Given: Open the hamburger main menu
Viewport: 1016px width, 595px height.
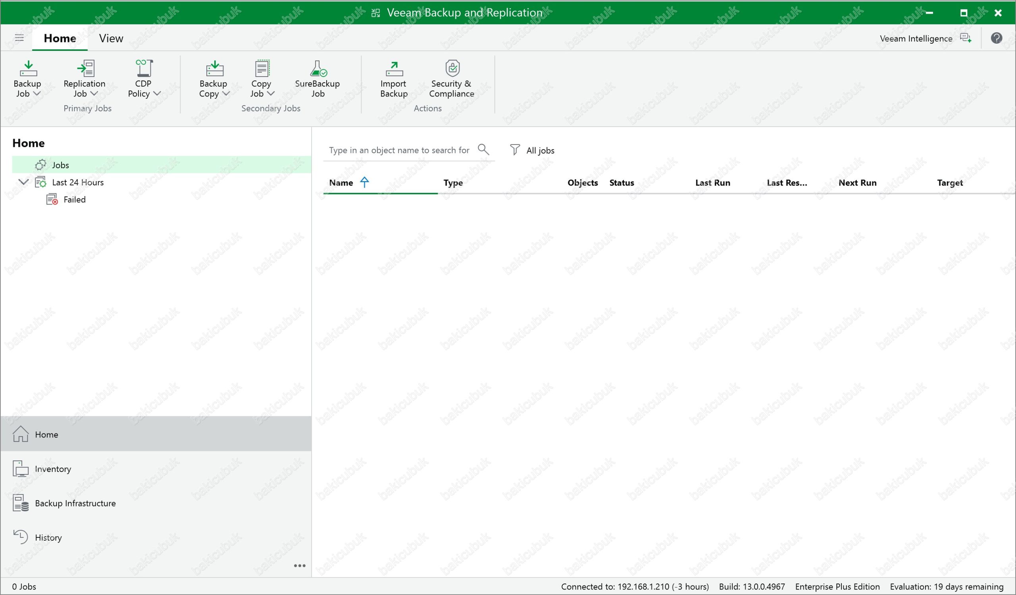Looking at the screenshot, I should [x=19, y=38].
